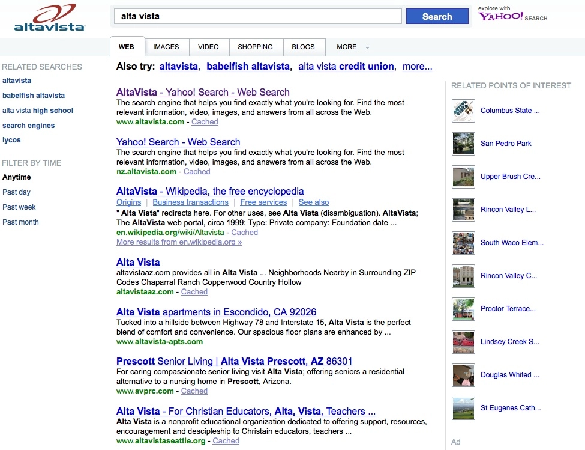This screenshot has width=585, height=450.
Task: Open the St Eugenes Cath thumbnail
Action: point(463,408)
